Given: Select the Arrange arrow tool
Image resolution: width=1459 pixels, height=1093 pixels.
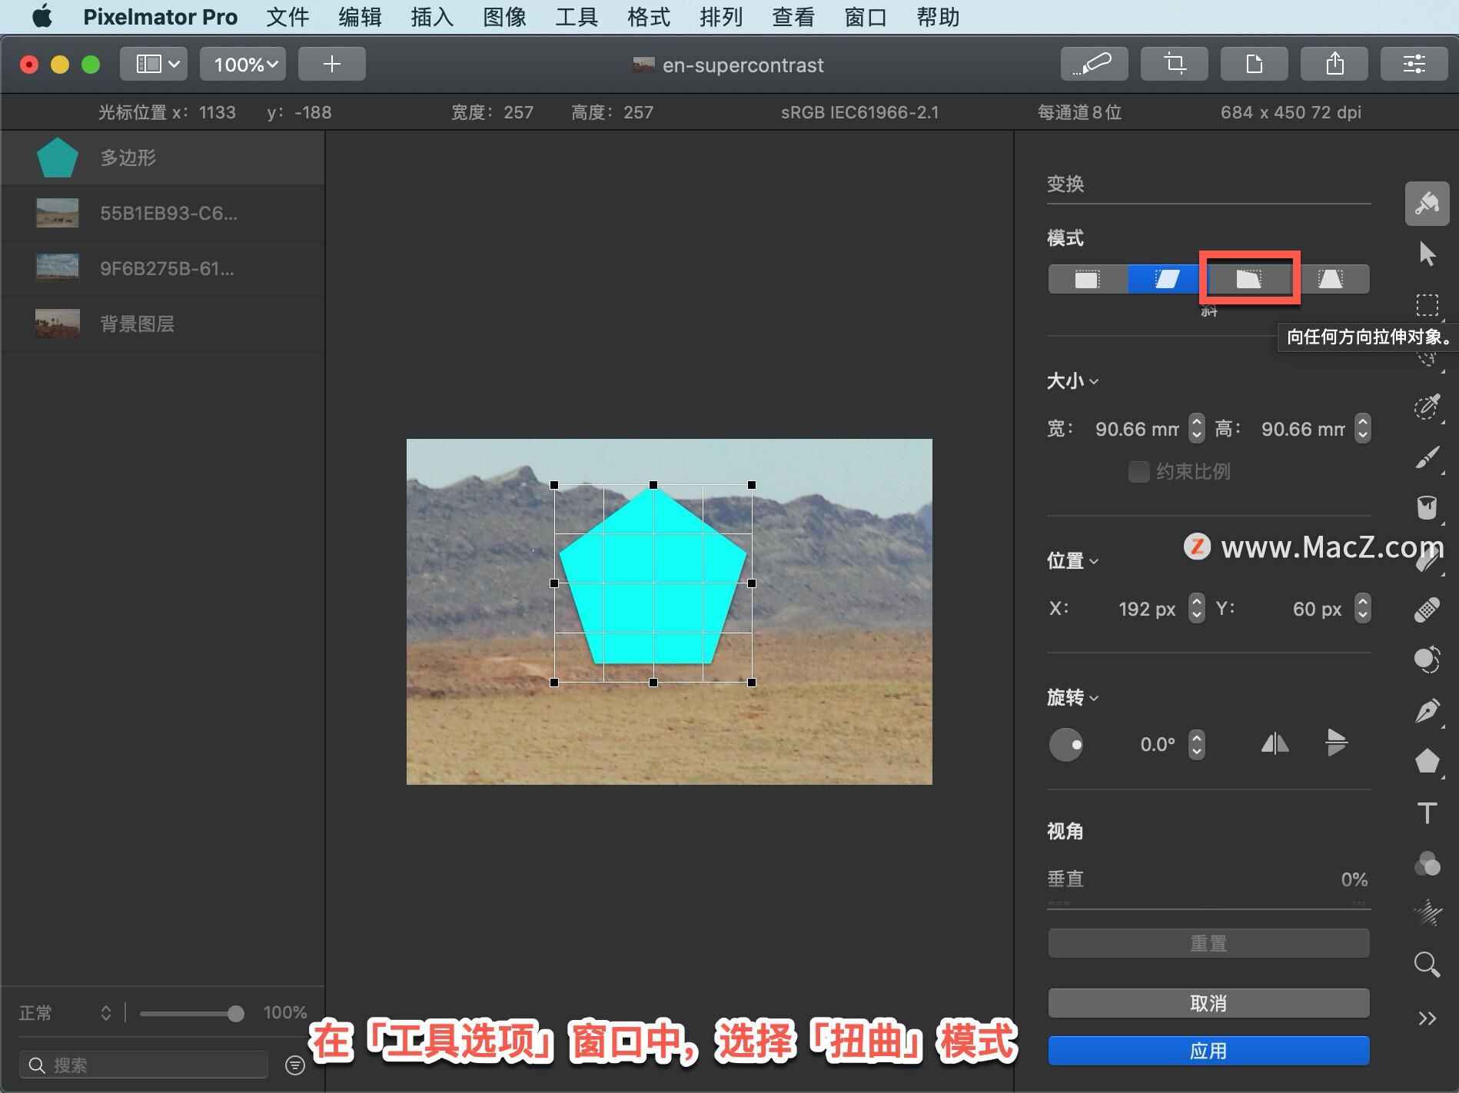Looking at the screenshot, I should click(x=1427, y=254).
